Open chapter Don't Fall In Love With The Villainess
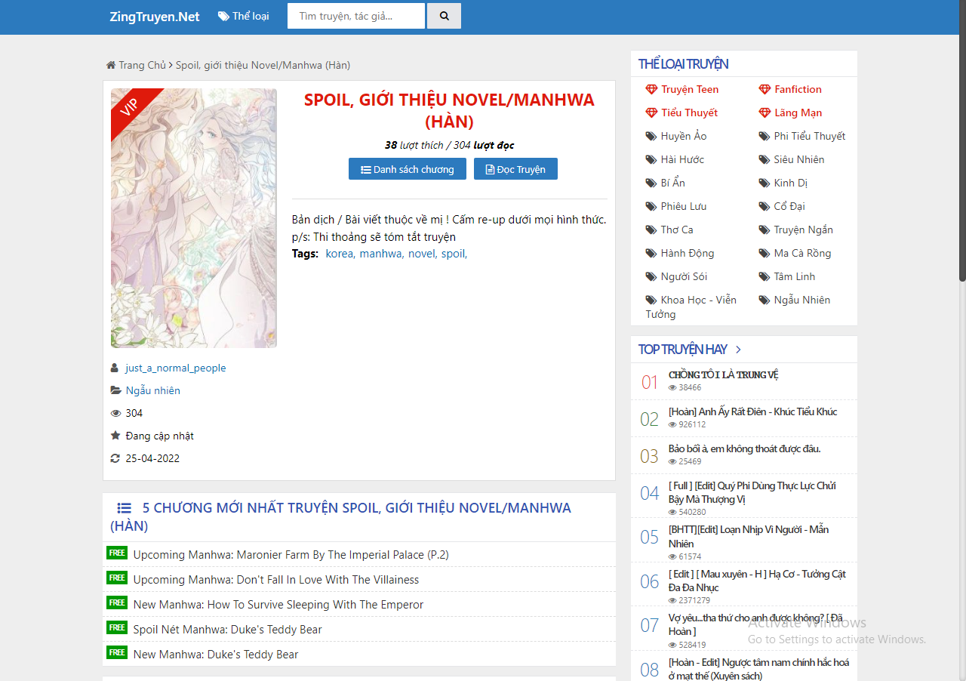This screenshot has height=681, width=966. [x=276, y=579]
